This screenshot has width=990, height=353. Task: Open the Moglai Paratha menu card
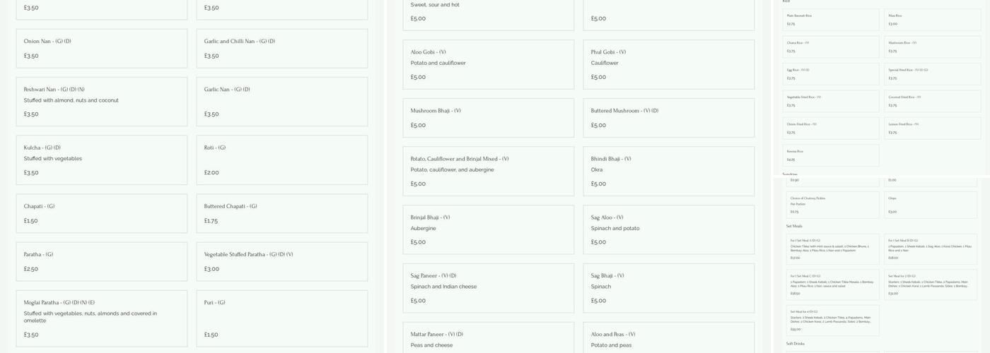coord(101,318)
